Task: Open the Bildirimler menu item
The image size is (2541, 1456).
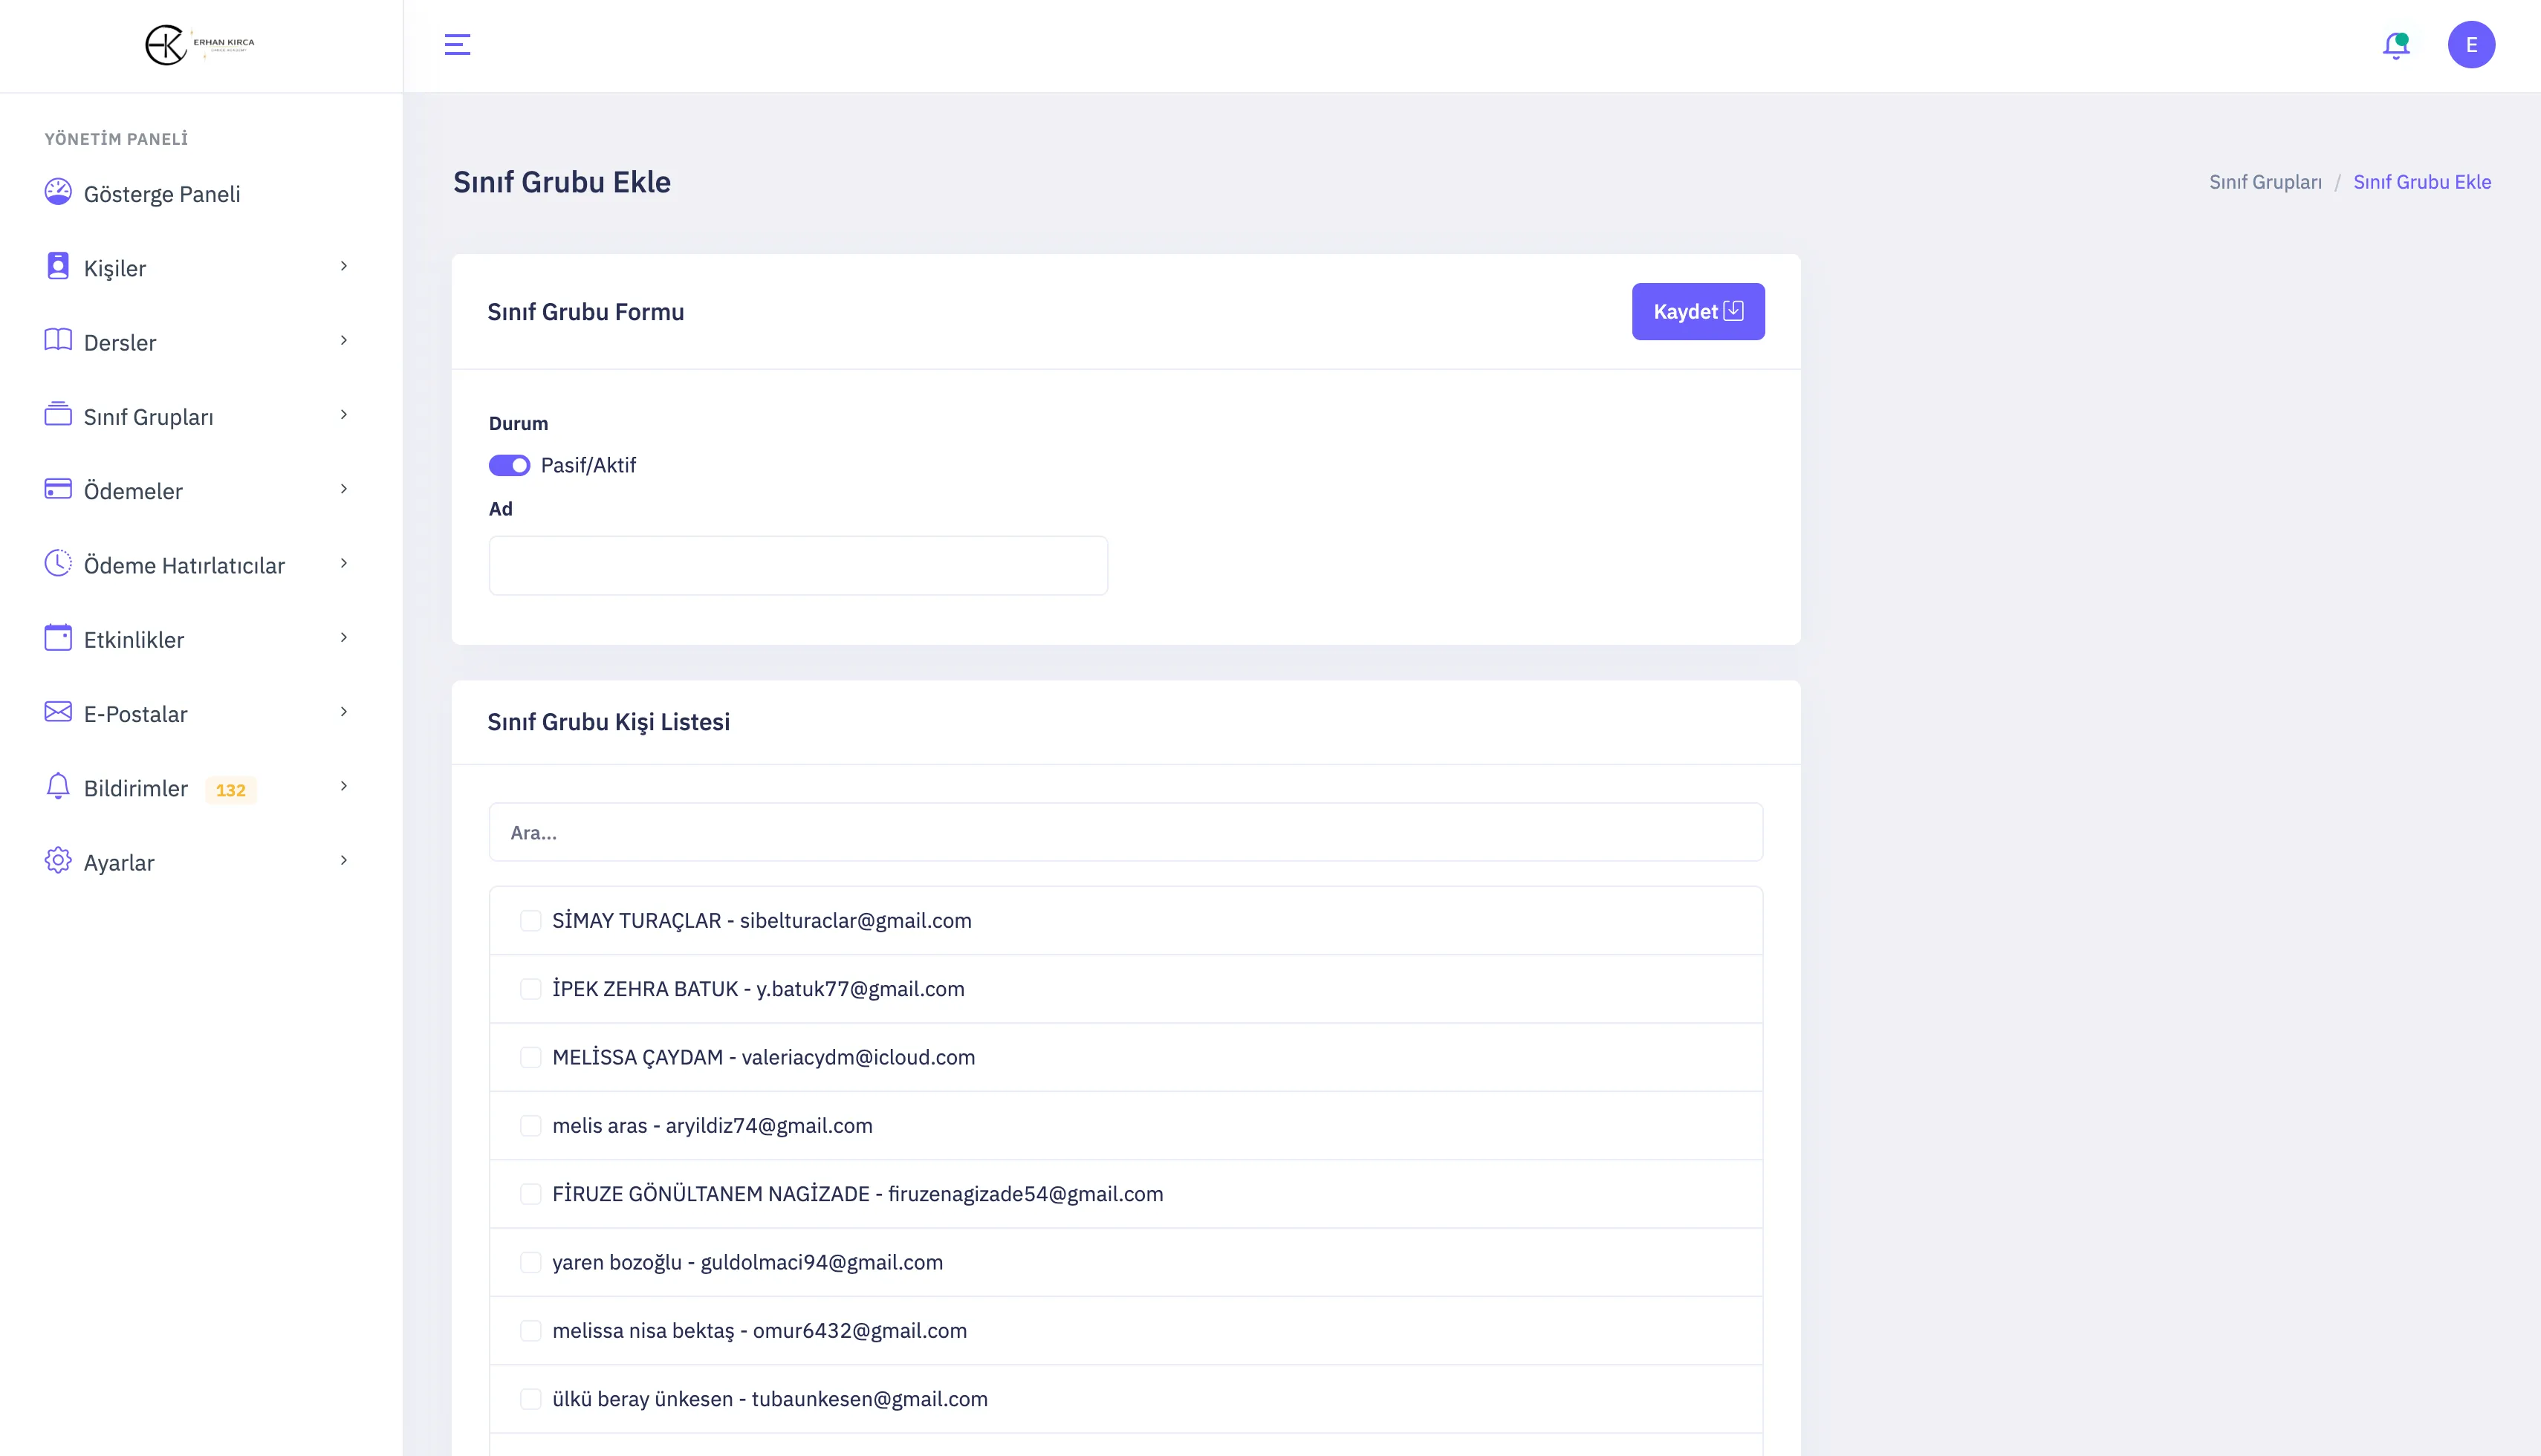Action: [136, 789]
